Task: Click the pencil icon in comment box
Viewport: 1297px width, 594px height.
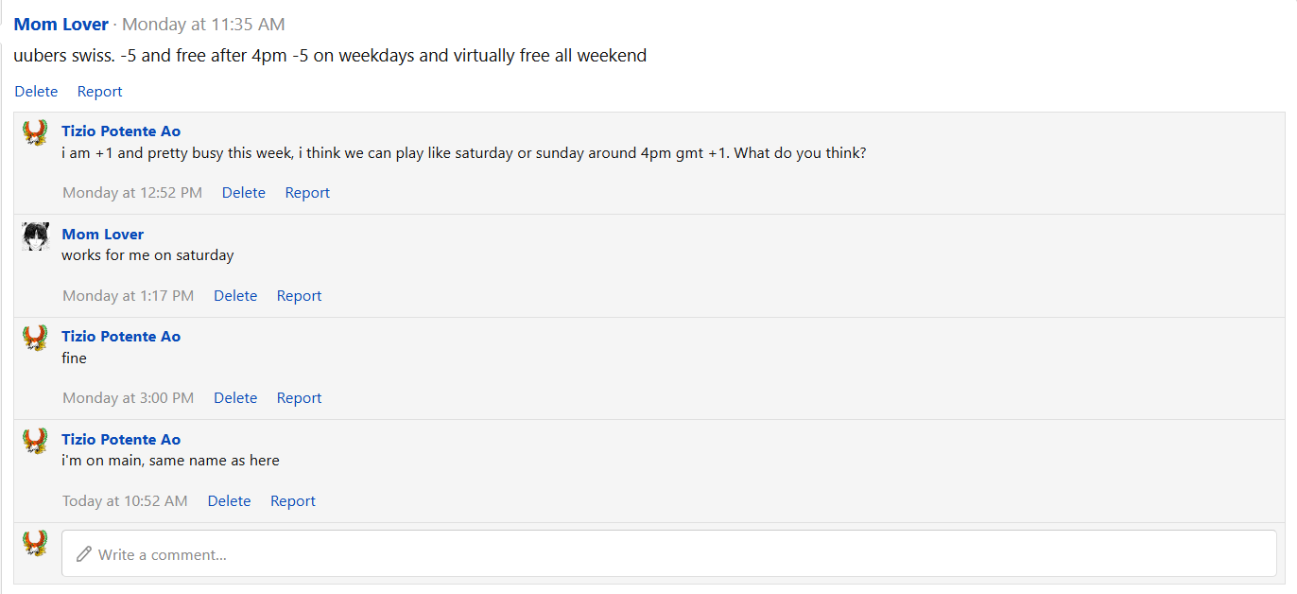Action: 84,554
